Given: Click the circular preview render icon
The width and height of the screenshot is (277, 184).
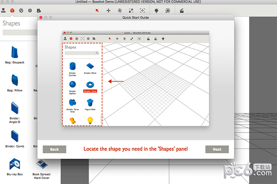Looking at the screenshot, I should (168, 11).
